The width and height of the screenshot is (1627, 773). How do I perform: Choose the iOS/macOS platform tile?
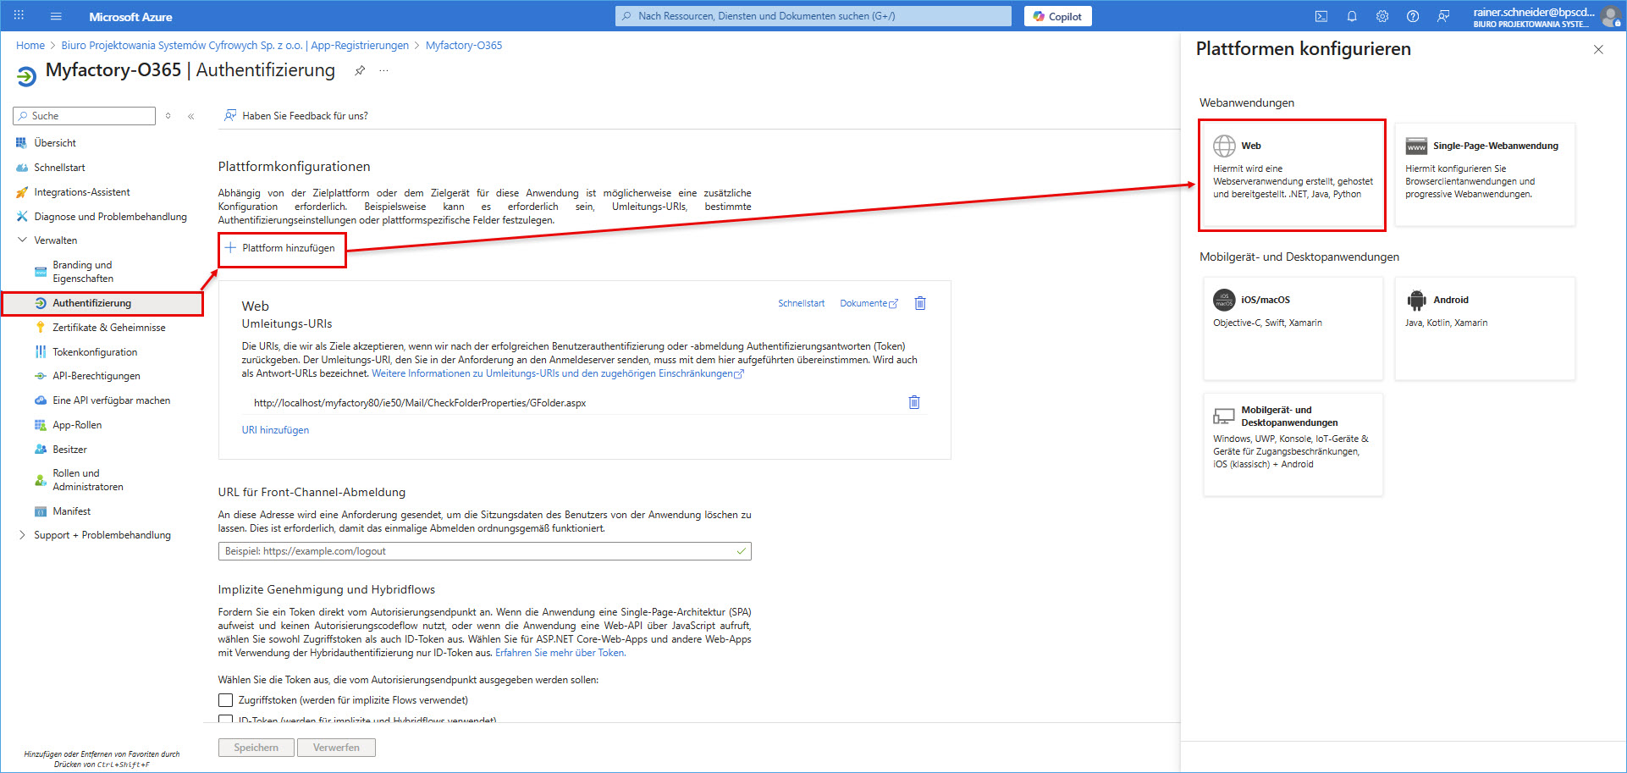(1293, 329)
